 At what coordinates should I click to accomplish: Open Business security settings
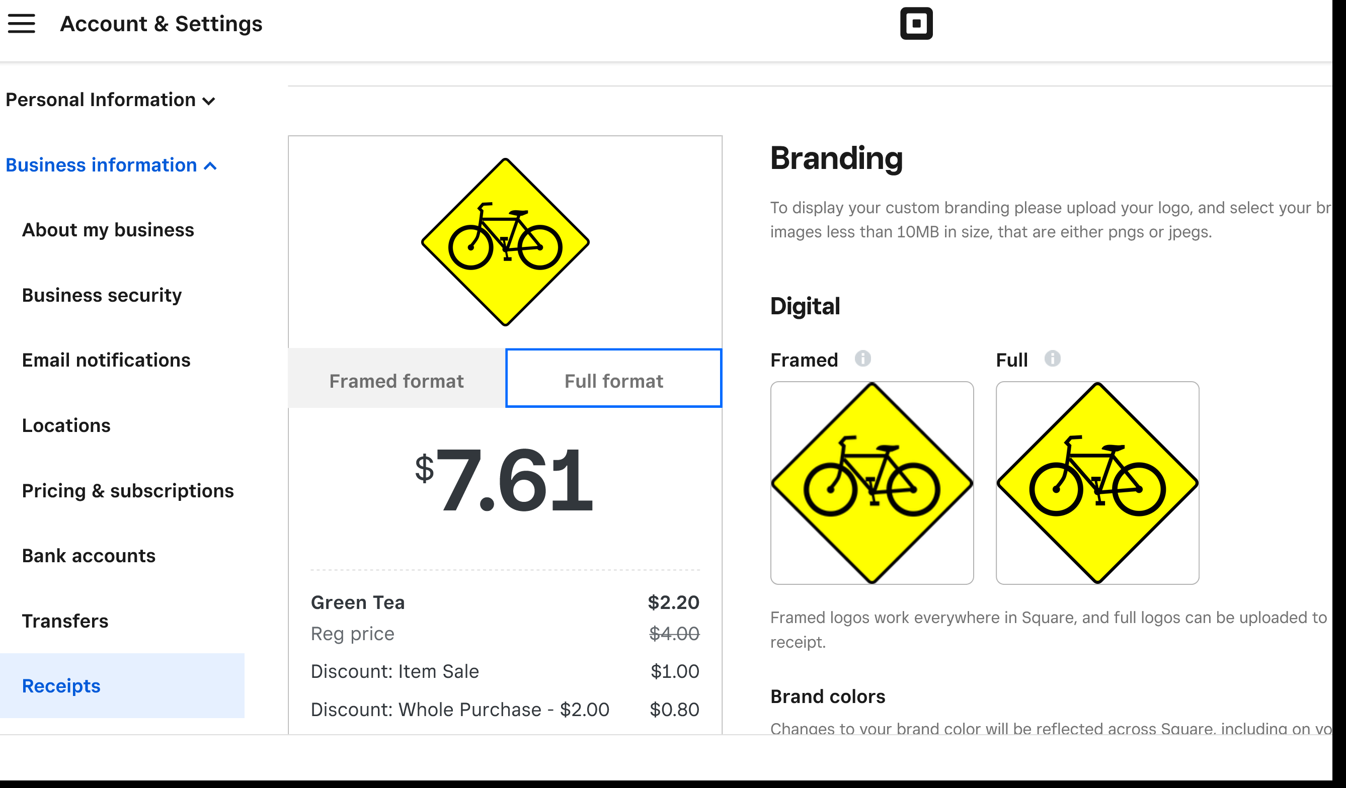[102, 295]
